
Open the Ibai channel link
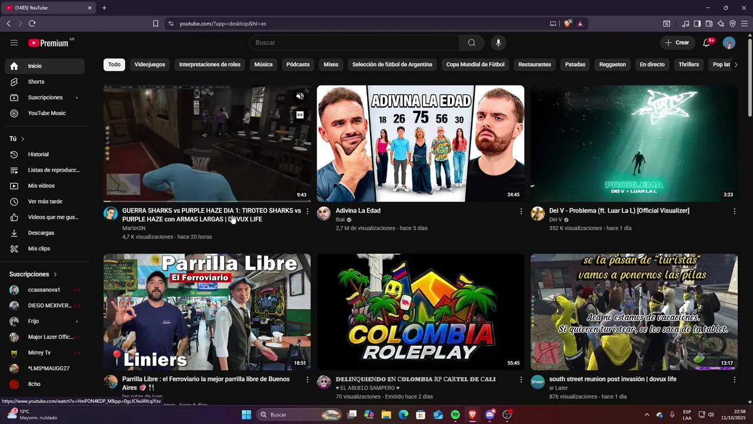(340, 220)
